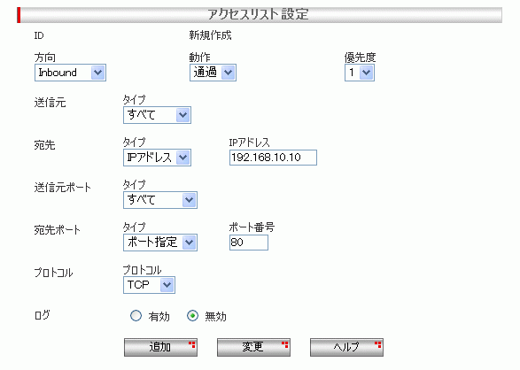Click the 無効 label text

point(215,317)
